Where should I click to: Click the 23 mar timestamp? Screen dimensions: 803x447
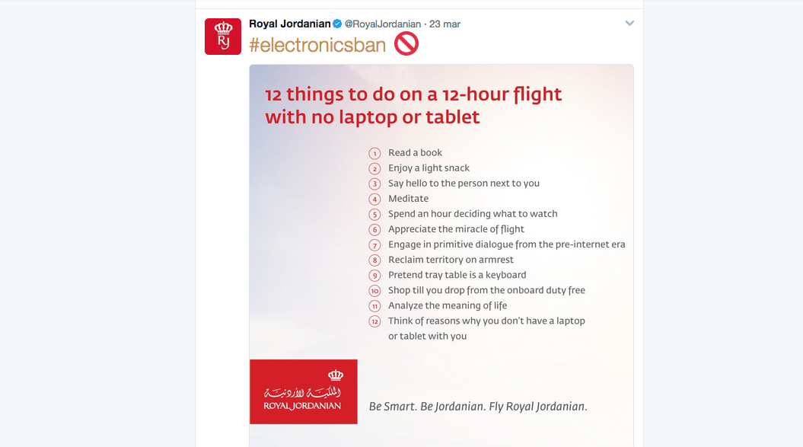pos(445,23)
